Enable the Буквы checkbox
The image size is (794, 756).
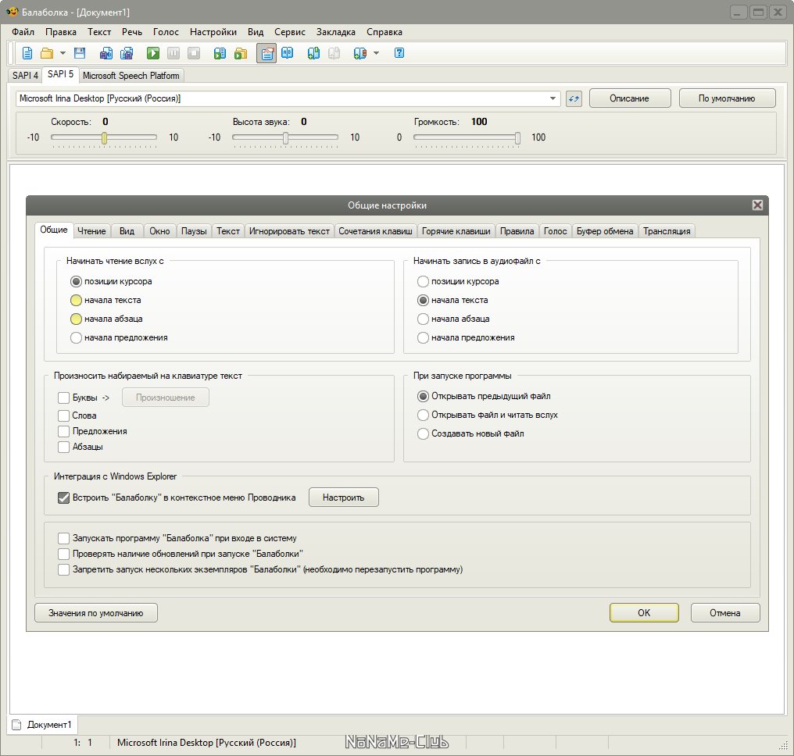63,398
